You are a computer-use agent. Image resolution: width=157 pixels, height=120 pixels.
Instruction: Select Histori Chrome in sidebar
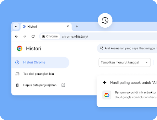click(40, 63)
